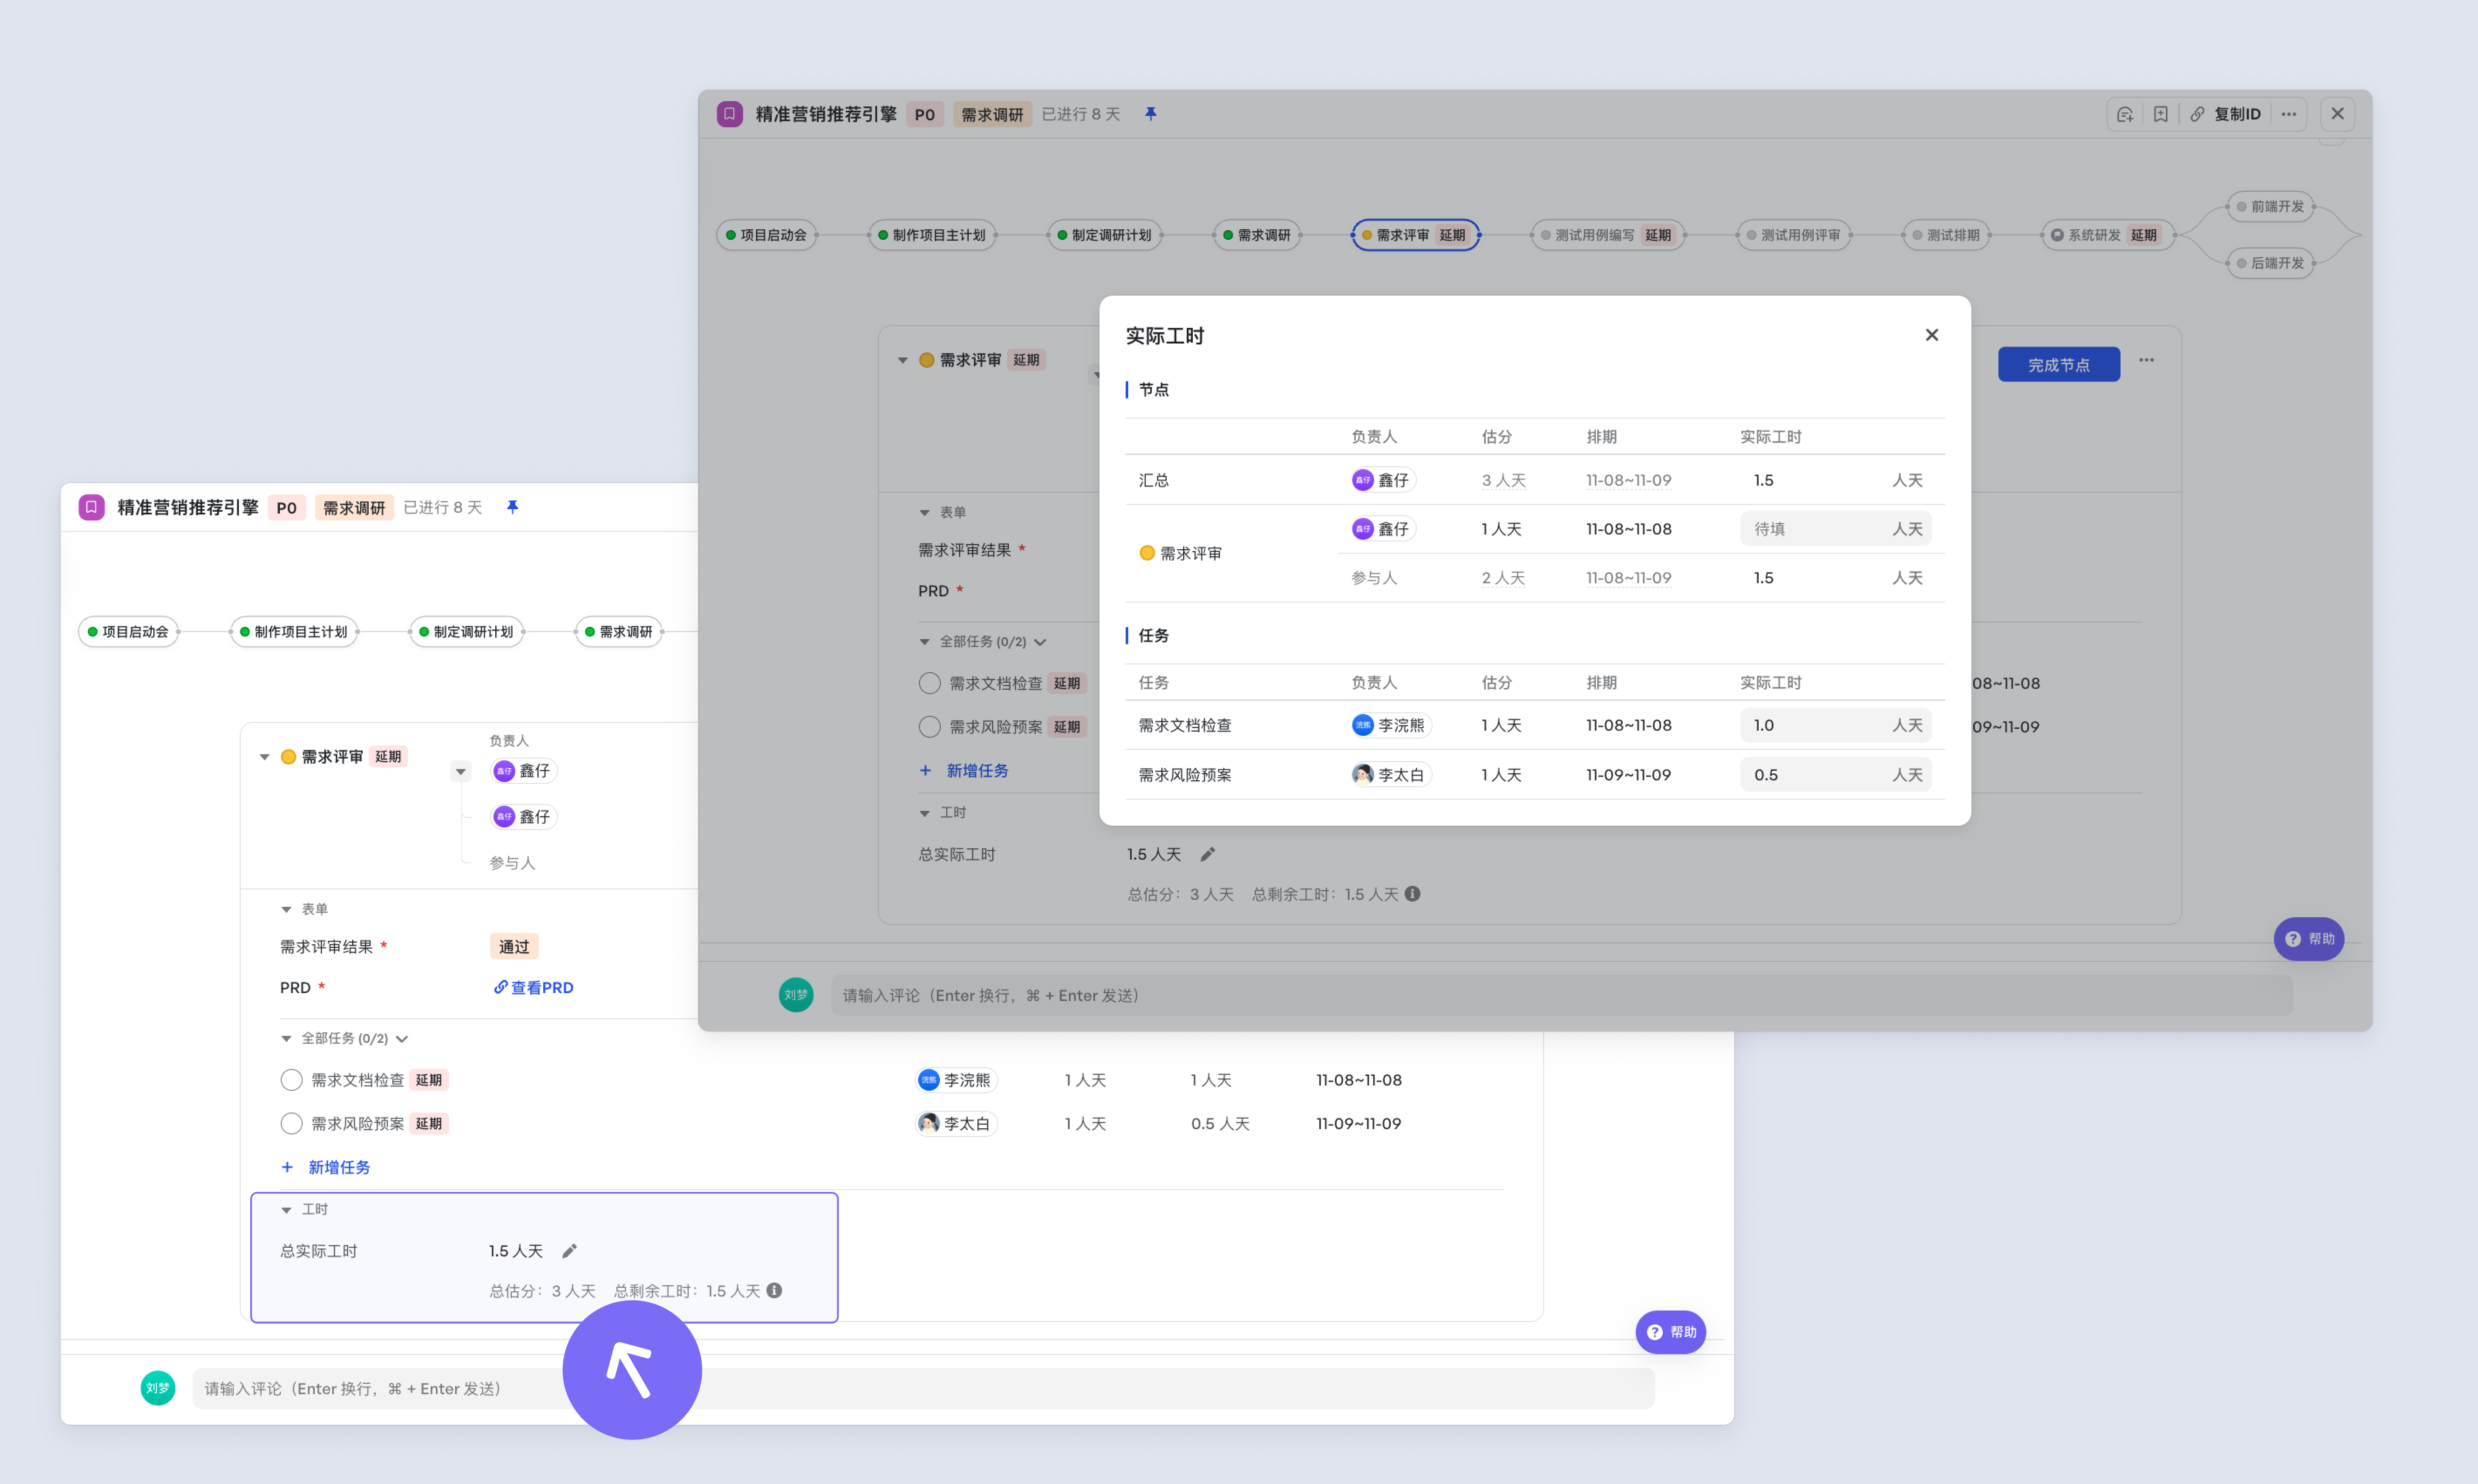Click the info icon after 总剩余工时 in the left window
This screenshot has height=1484, width=2478.
pos(774,1290)
